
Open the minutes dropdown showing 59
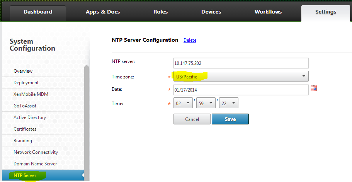click(206, 103)
